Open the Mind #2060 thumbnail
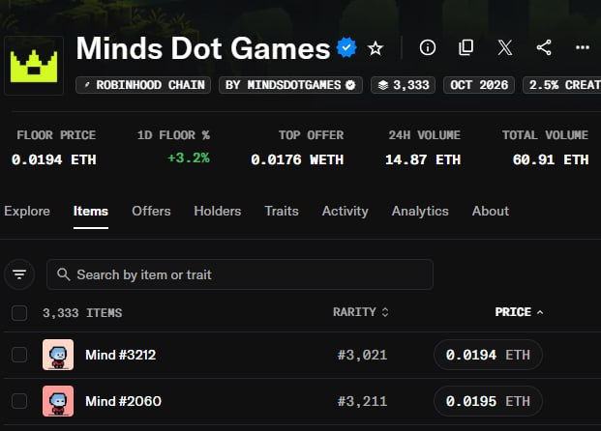 (x=58, y=401)
